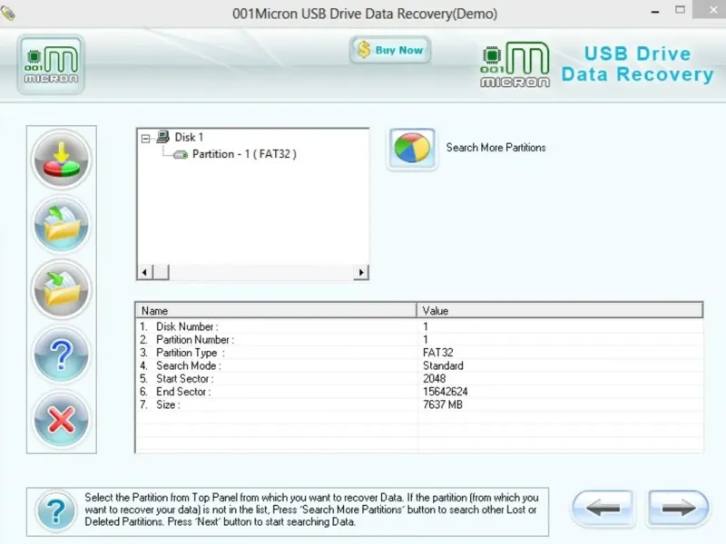Click the Buy Now button
Image resolution: width=726 pixels, height=544 pixels.
(x=390, y=50)
